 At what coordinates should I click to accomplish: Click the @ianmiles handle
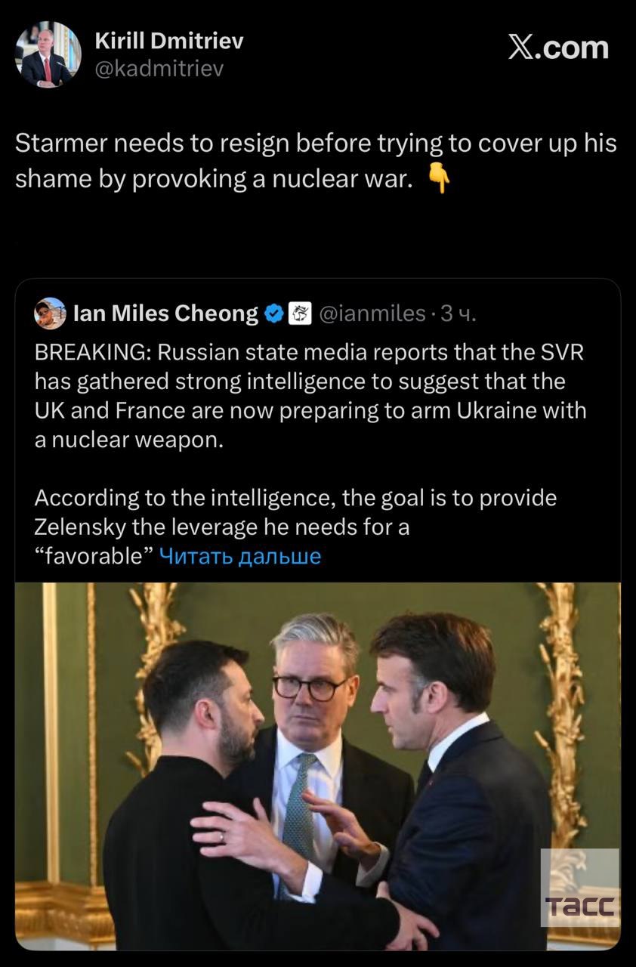pos(372,314)
